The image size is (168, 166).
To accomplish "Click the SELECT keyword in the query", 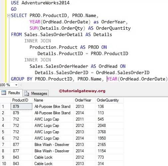I will (x=19, y=15).
